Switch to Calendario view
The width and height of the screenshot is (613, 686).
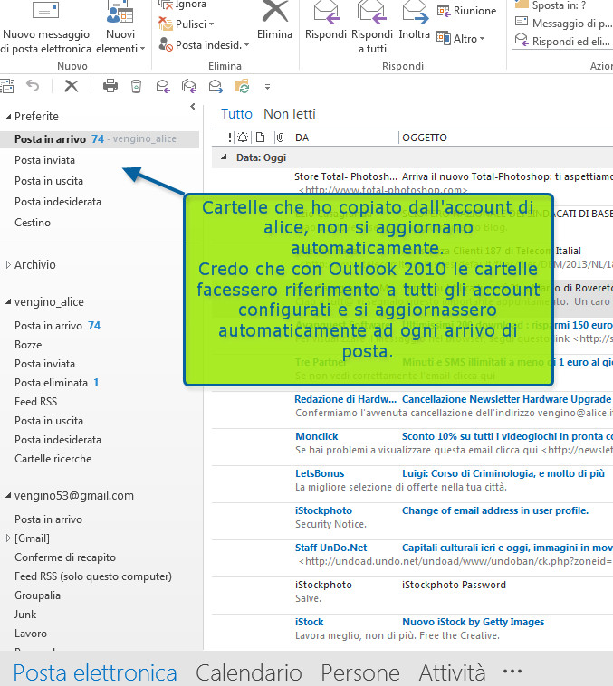click(249, 672)
